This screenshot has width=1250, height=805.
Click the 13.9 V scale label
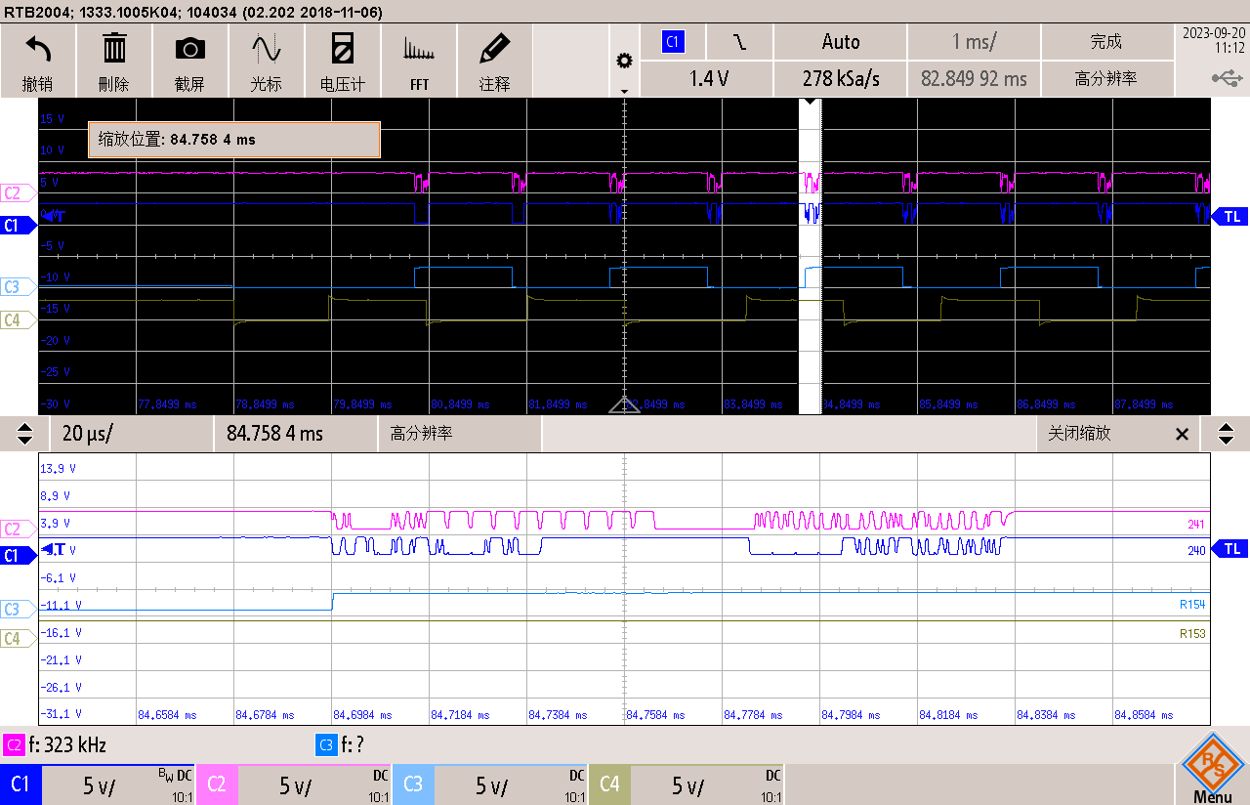pos(58,469)
